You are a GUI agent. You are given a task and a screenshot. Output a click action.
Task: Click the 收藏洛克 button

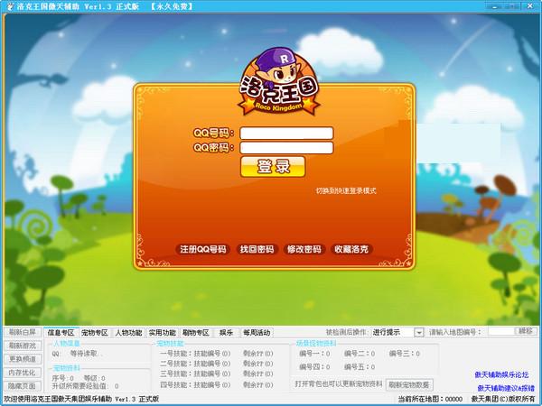351,249
